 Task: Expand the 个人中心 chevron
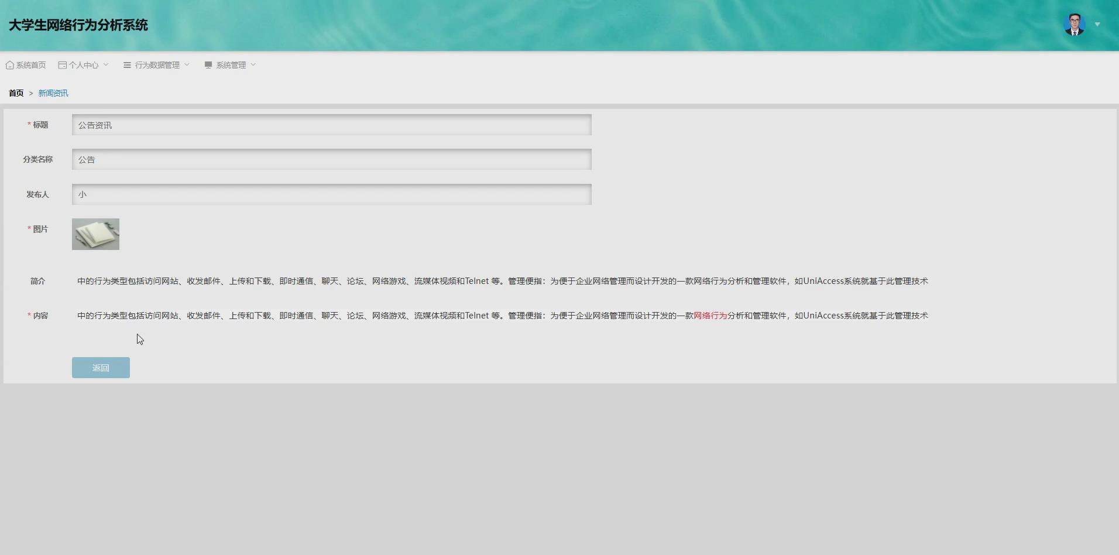pyautogui.click(x=106, y=64)
